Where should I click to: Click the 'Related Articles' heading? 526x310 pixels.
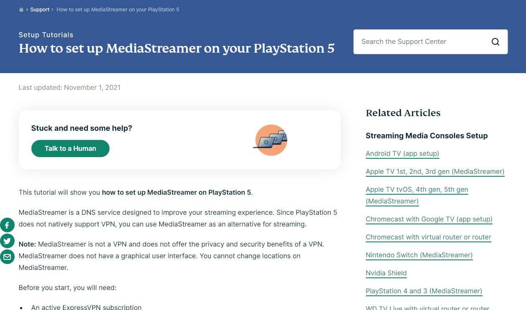(403, 113)
